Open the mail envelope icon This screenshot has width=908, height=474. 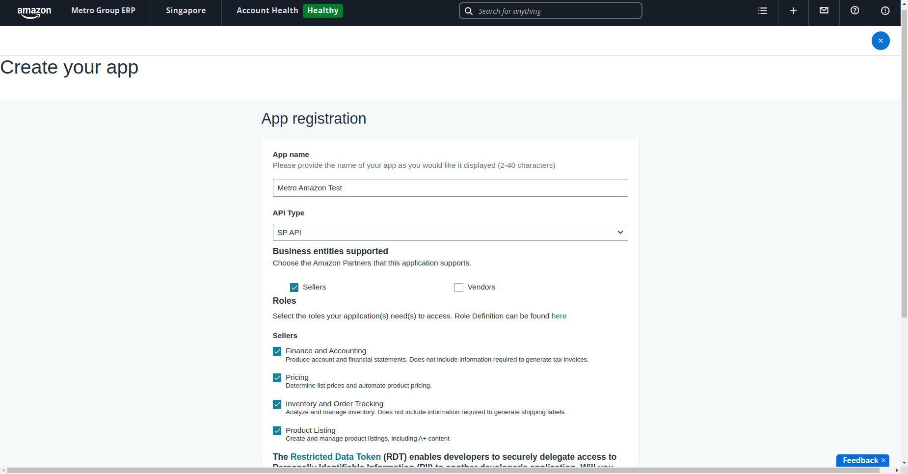tap(824, 11)
